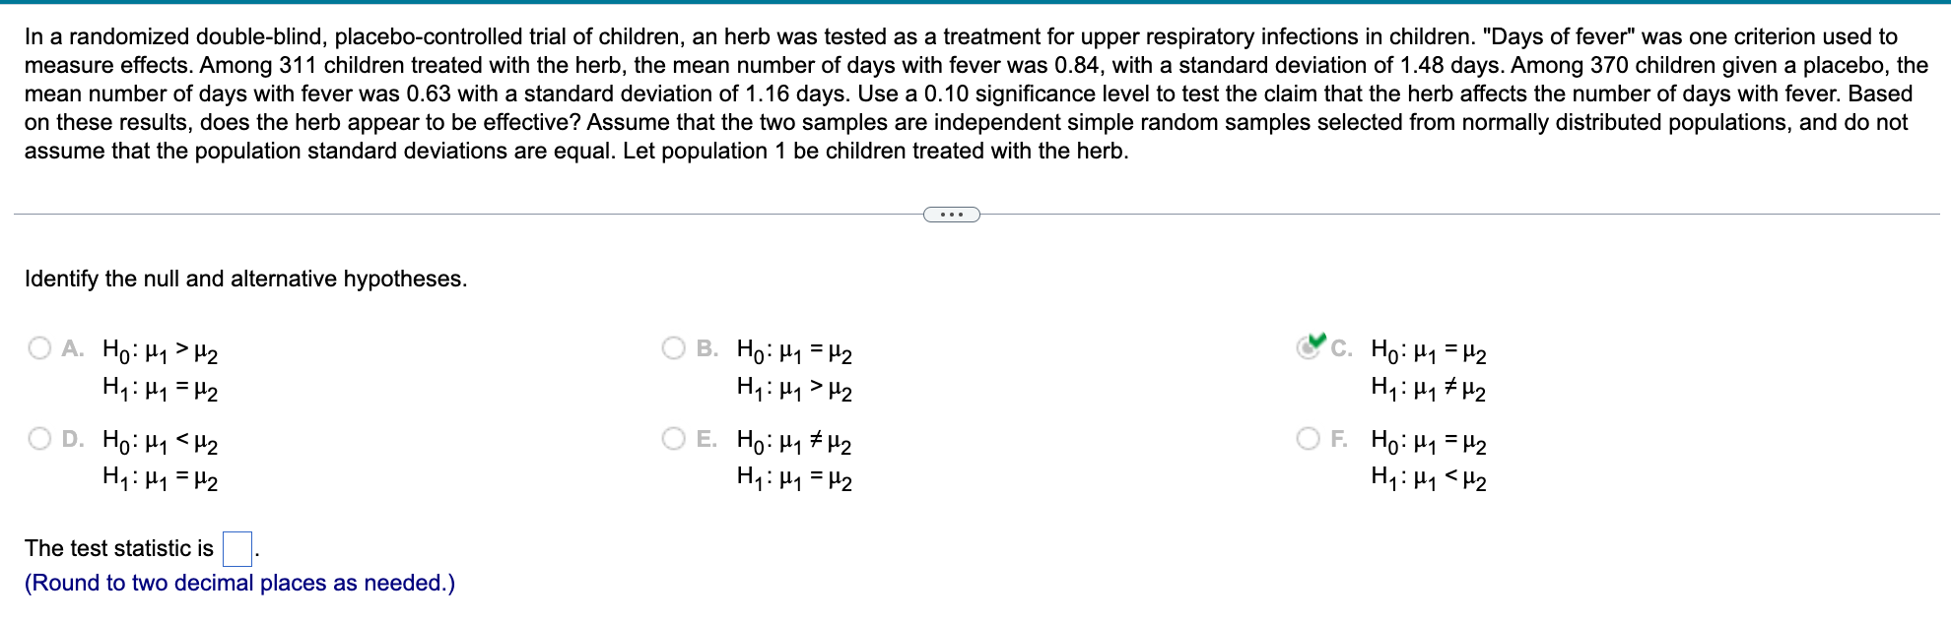This screenshot has width=1951, height=622.
Task: Click option D hypothesis text H0: μ1 < μ2
Action: (x=160, y=443)
